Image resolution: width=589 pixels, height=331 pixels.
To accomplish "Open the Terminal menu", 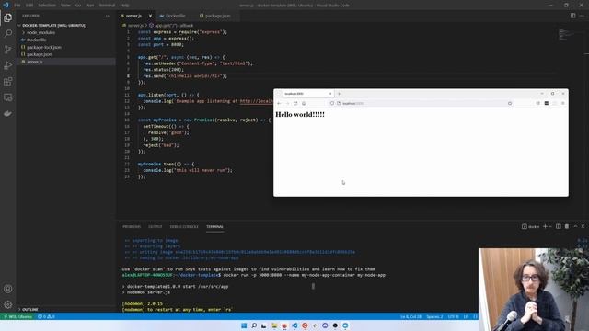I will click(x=107, y=6).
